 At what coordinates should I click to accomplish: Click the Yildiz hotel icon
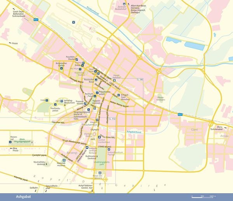click(47, 100)
